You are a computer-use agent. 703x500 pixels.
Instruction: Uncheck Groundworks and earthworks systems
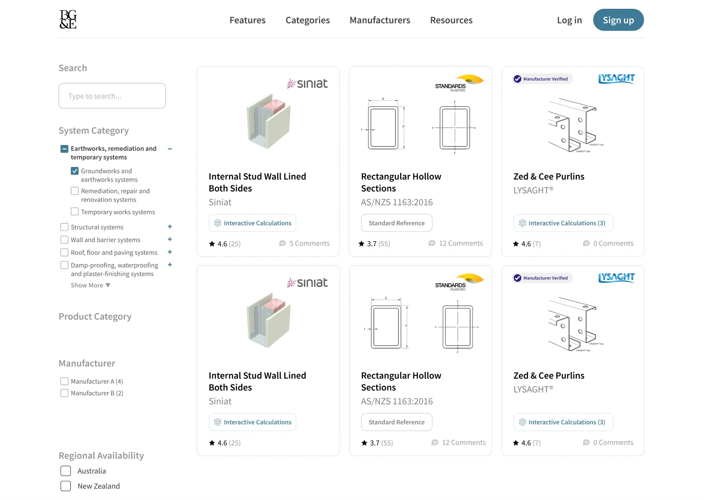coord(75,171)
